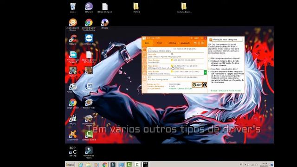Open the Wondershare Filmora shortcut
Viewport: 297px width, 167px height.
(x=89, y=153)
